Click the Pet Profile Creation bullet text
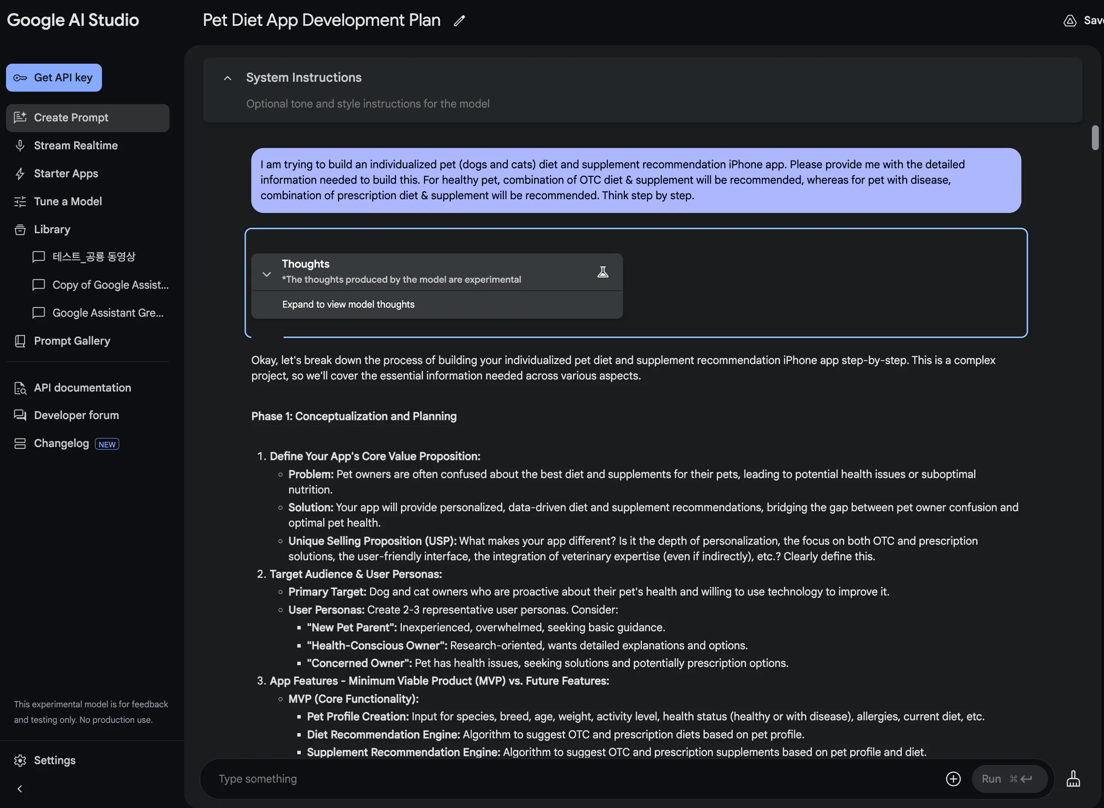 pyautogui.click(x=646, y=716)
